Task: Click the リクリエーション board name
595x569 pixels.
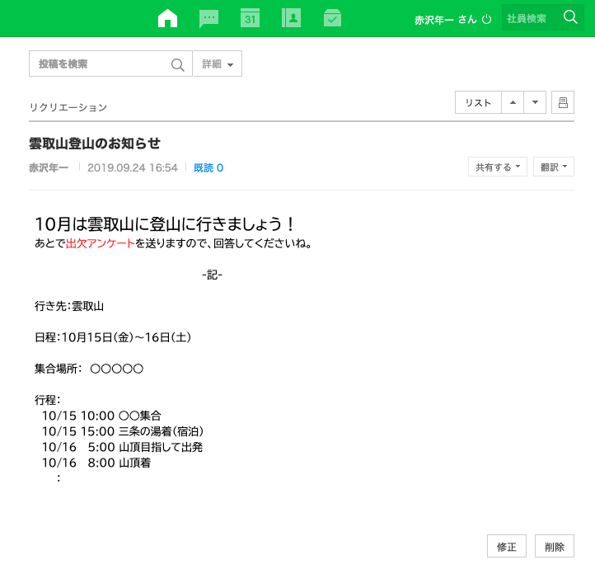Action: (x=68, y=107)
